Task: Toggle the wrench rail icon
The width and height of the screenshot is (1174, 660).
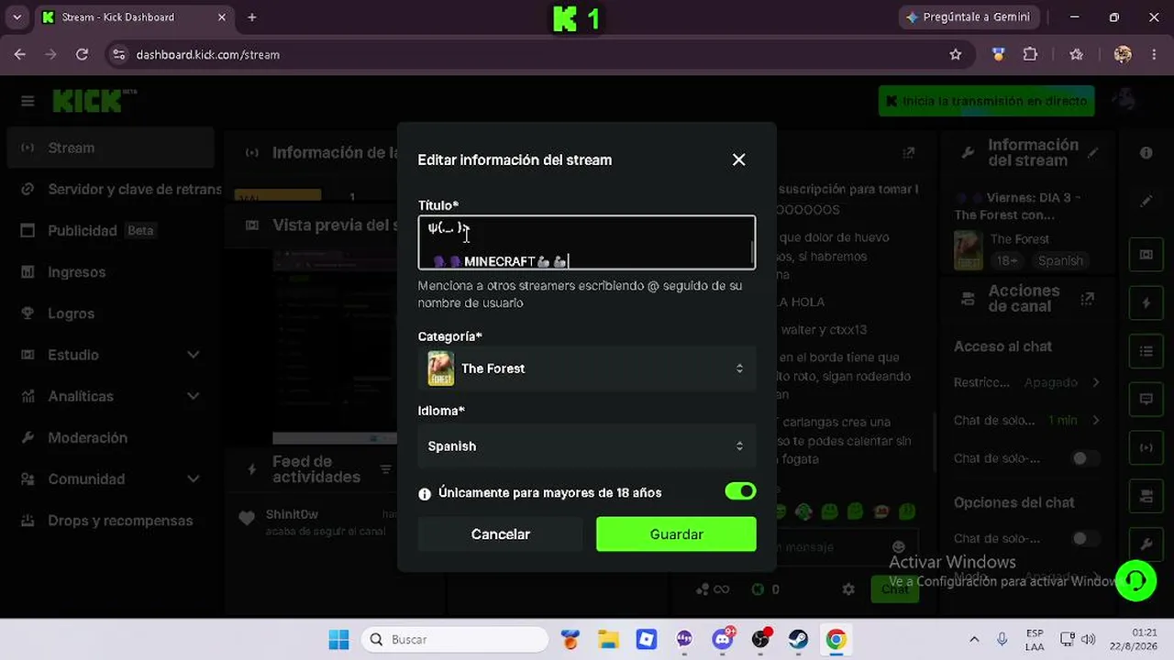Action: (x=1146, y=544)
